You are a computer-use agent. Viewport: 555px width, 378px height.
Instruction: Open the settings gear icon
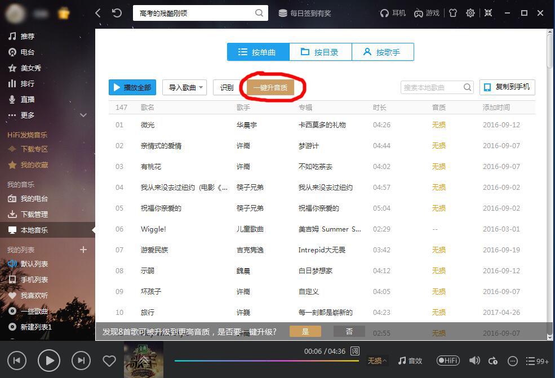(x=470, y=12)
